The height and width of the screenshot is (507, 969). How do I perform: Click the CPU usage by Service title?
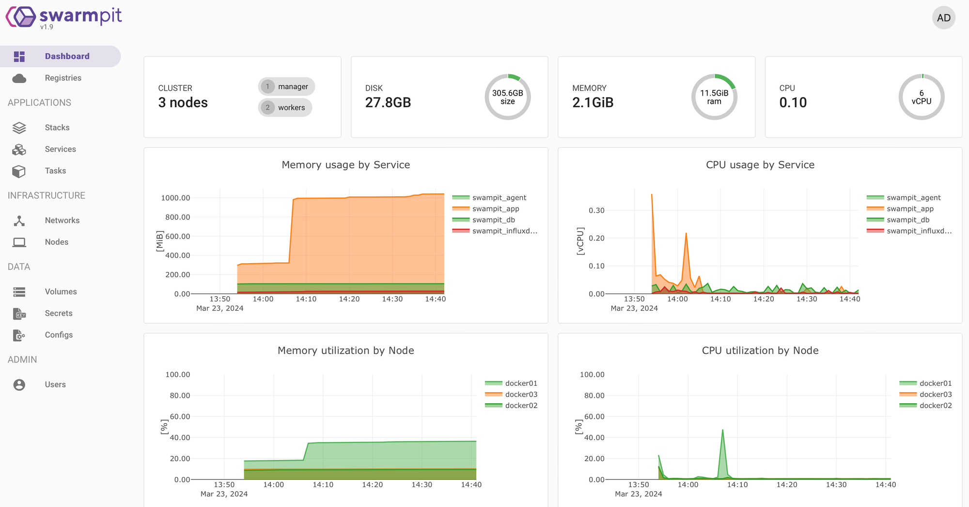pyautogui.click(x=760, y=165)
